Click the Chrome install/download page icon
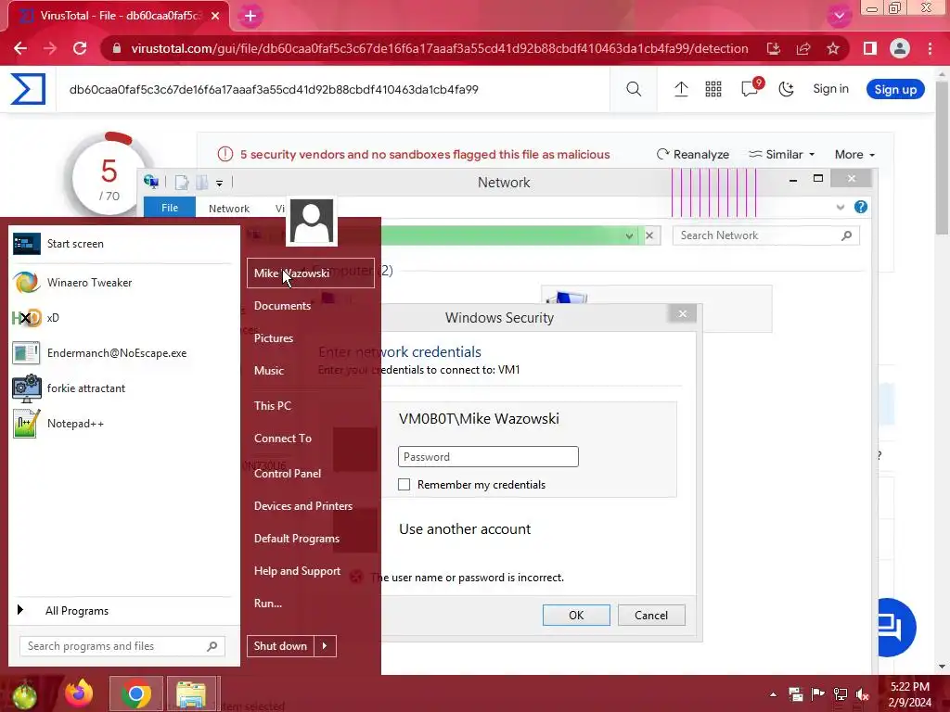950x712 pixels. click(773, 48)
